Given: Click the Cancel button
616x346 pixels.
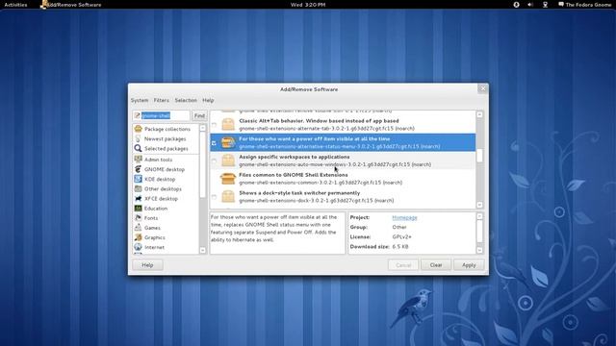Looking at the screenshot, I should pos(403,265).
